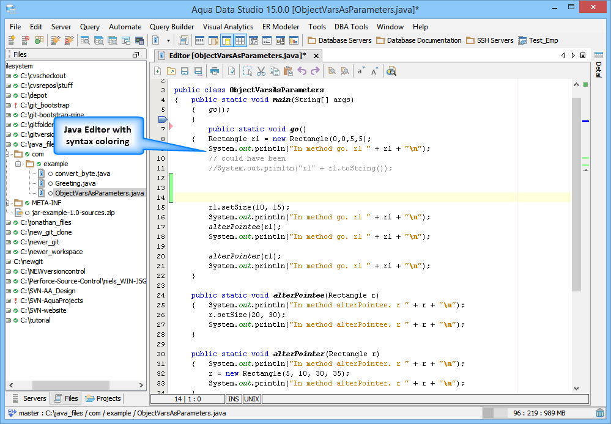This screenshot has width=611, height=424.
Task: Click the Print icon in editor toolbar
Action: (215, 71)
